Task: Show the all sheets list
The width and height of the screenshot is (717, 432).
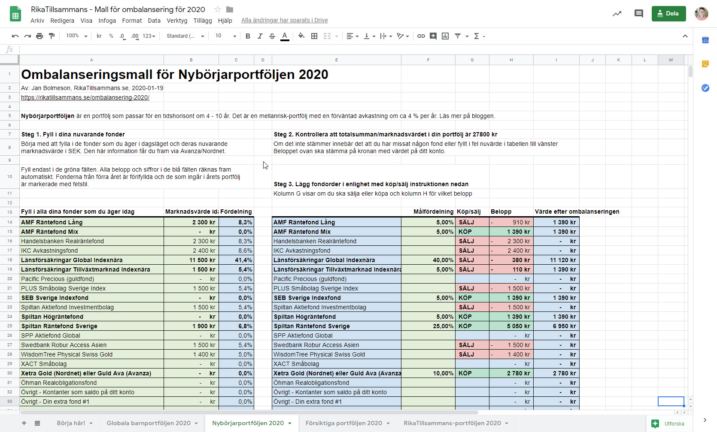Action: pos(37,423)
